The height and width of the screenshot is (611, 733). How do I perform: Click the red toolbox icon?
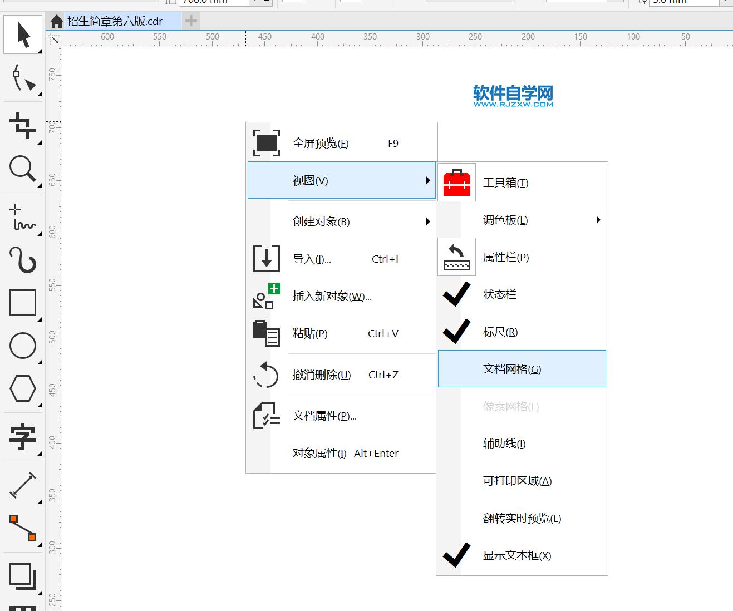click(457, 183)
